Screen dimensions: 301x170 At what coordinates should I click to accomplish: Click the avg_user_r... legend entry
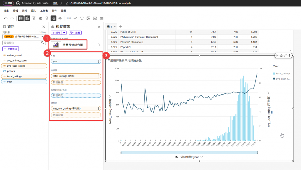tap(282, 79)
